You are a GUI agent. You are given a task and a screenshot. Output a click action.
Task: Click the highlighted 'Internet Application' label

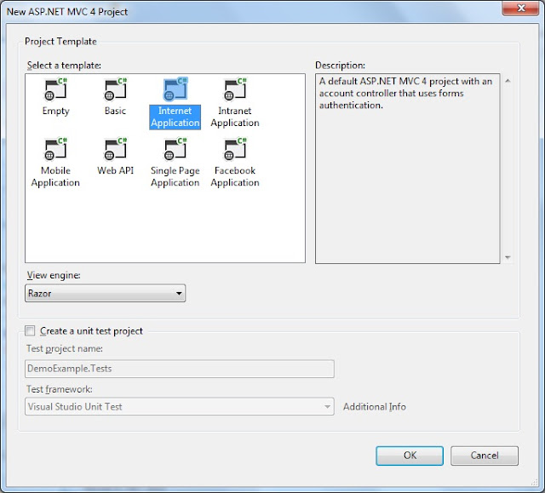175,118
